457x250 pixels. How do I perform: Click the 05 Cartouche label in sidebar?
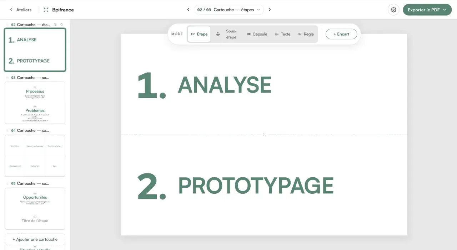30,183
